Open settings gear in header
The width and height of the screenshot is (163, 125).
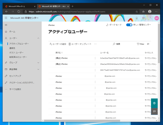(143, 18)
